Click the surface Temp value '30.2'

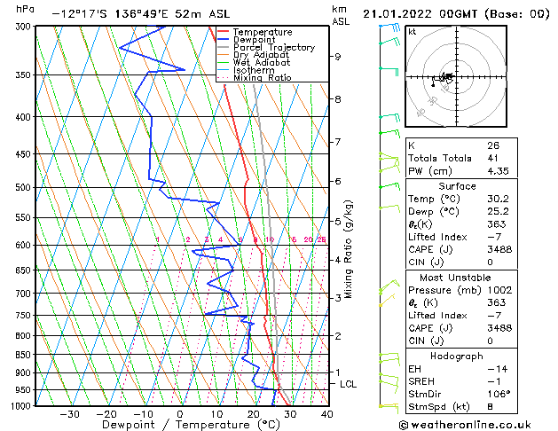tap(498, 199)
